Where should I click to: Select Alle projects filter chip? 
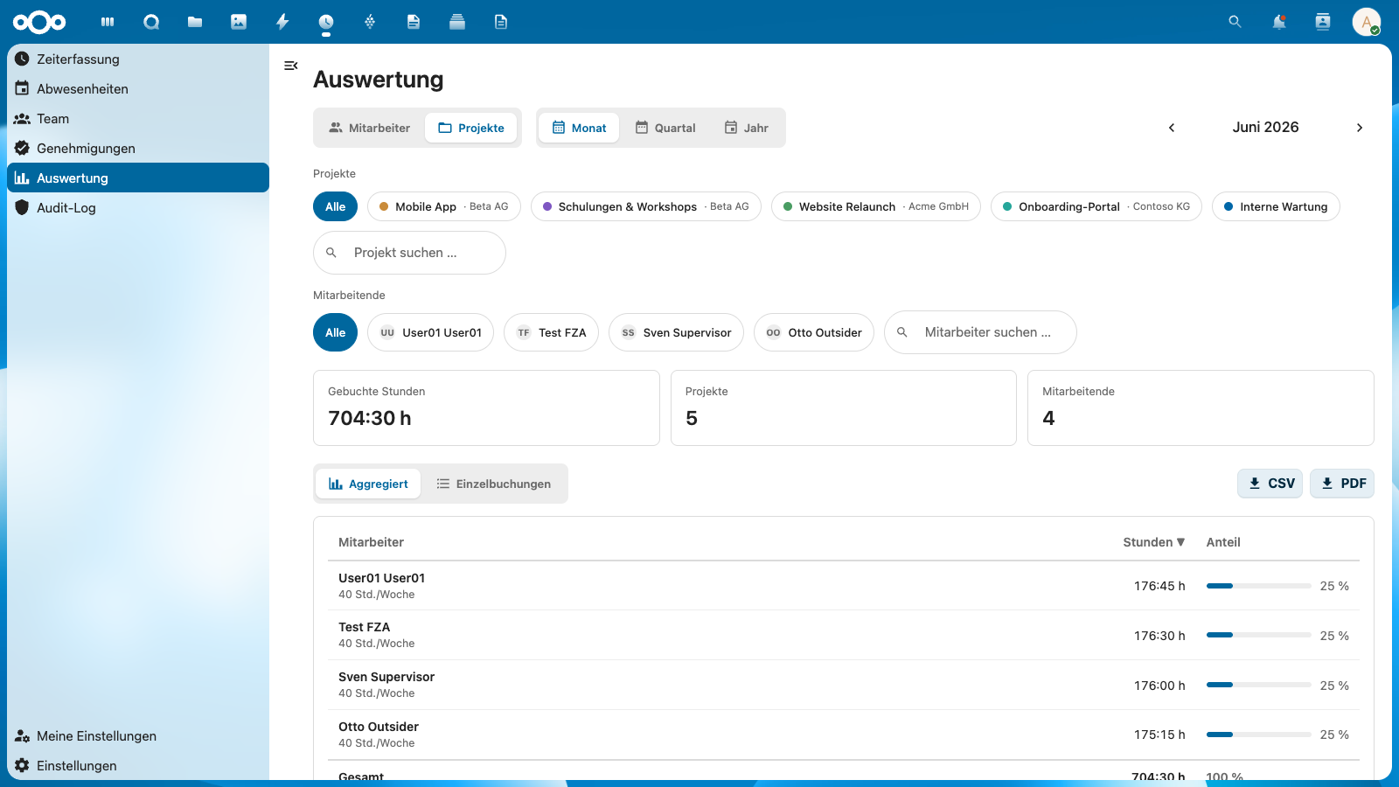[336, 206]
